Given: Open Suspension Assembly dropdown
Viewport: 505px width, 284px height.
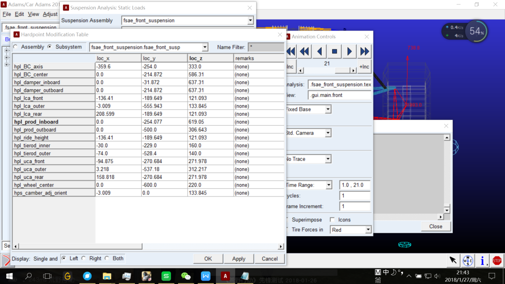Looking at the screenshot, I should (x=250, y=20).
